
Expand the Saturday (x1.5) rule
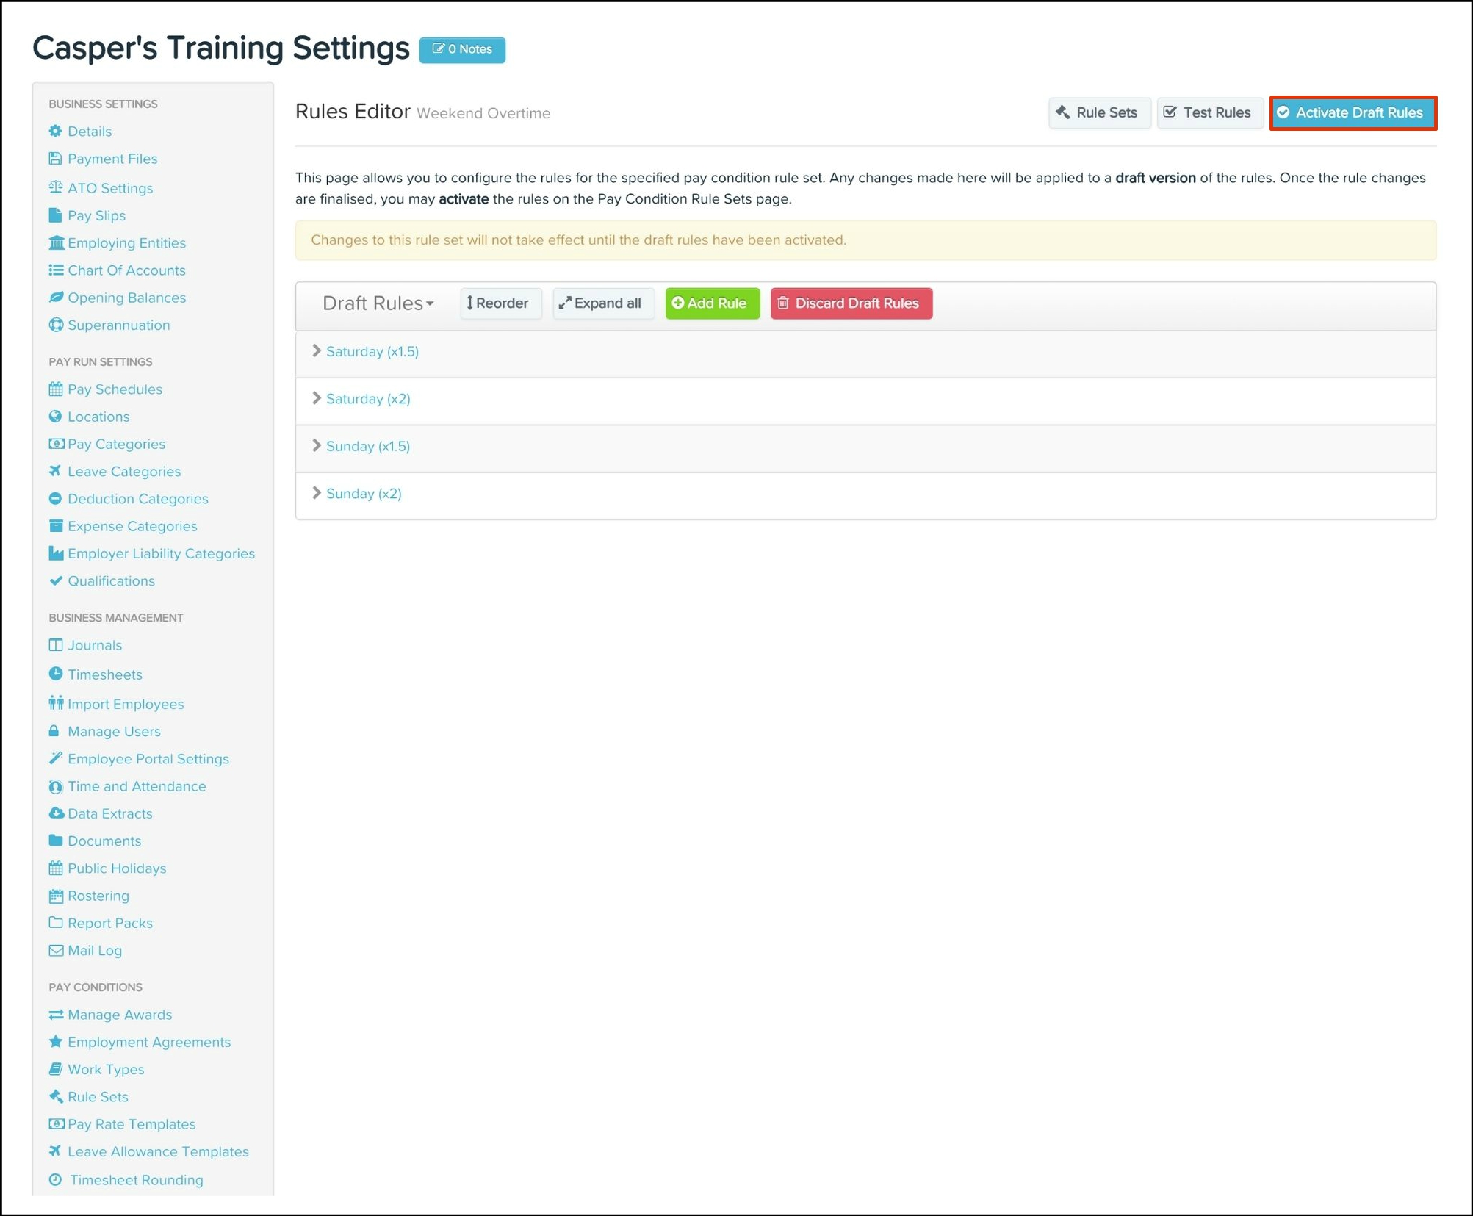[372, 352]
